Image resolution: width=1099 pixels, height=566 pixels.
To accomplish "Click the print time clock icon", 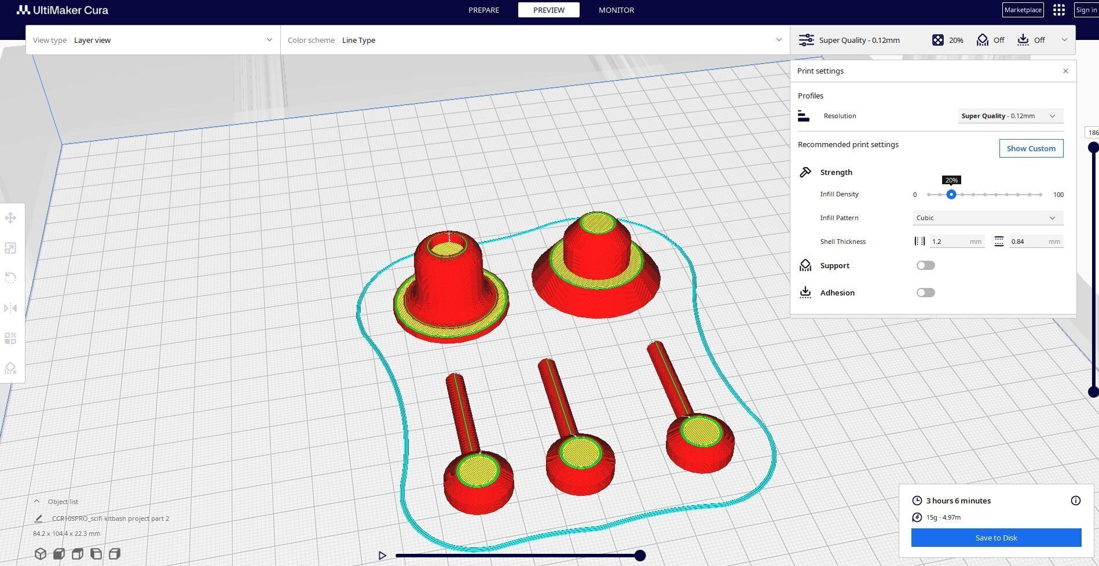I will point(917,501).
